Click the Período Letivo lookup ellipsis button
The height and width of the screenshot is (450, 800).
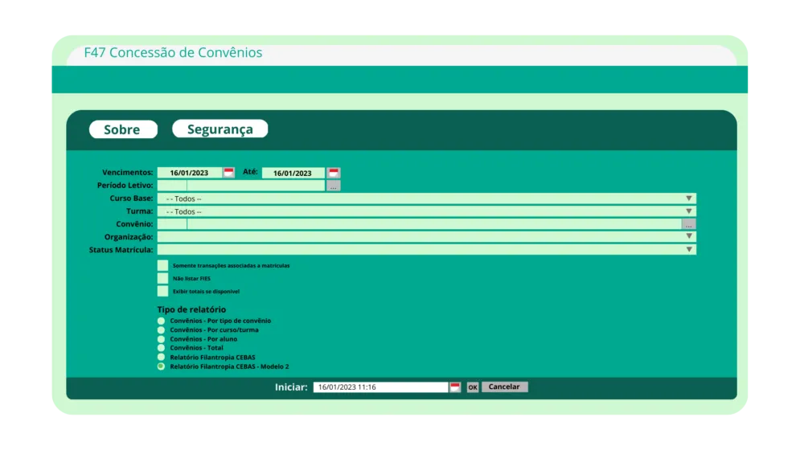tap(333, 186)
